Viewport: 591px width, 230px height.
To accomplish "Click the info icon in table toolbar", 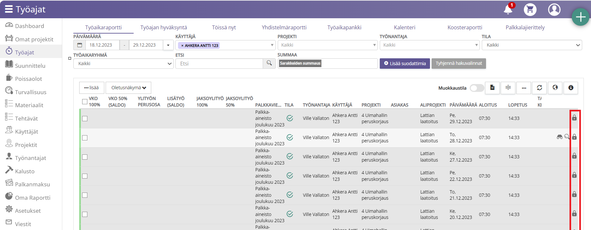I will (571, 88).
